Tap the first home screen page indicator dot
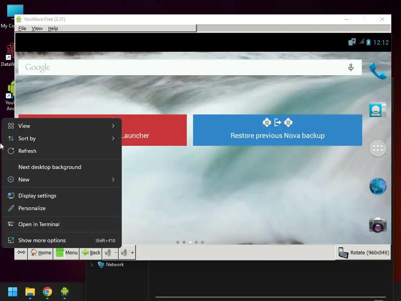Viewport: 401px width, 301px height. tap(178, 242)
